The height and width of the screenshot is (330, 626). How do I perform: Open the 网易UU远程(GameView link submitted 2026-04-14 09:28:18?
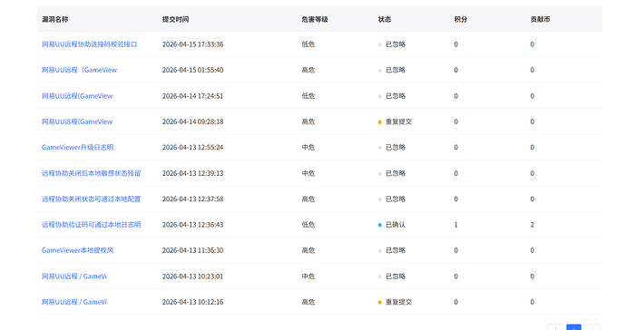(77, 121)
